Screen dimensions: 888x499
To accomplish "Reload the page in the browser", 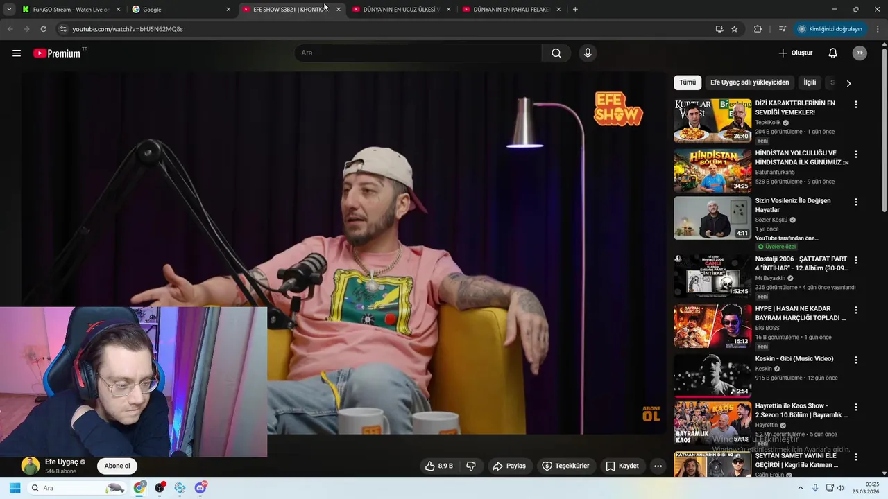I will pos(43,29).
